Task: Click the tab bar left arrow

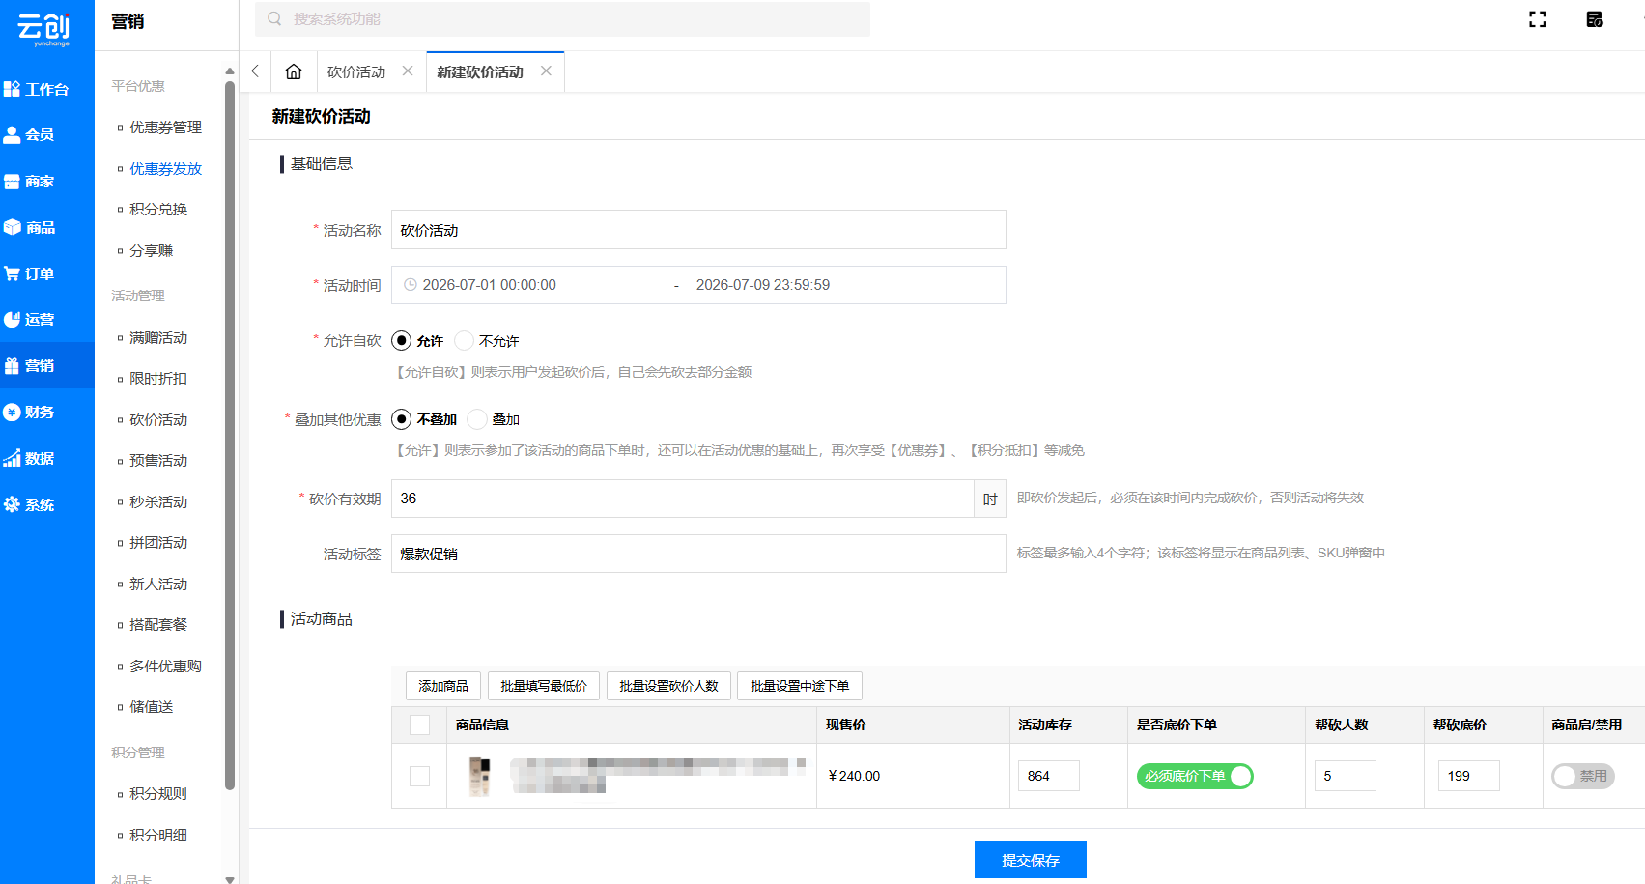Action: [x=255, y=71]
